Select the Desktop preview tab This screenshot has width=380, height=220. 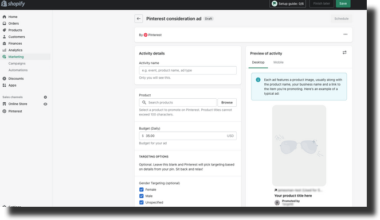click(258, 63)
